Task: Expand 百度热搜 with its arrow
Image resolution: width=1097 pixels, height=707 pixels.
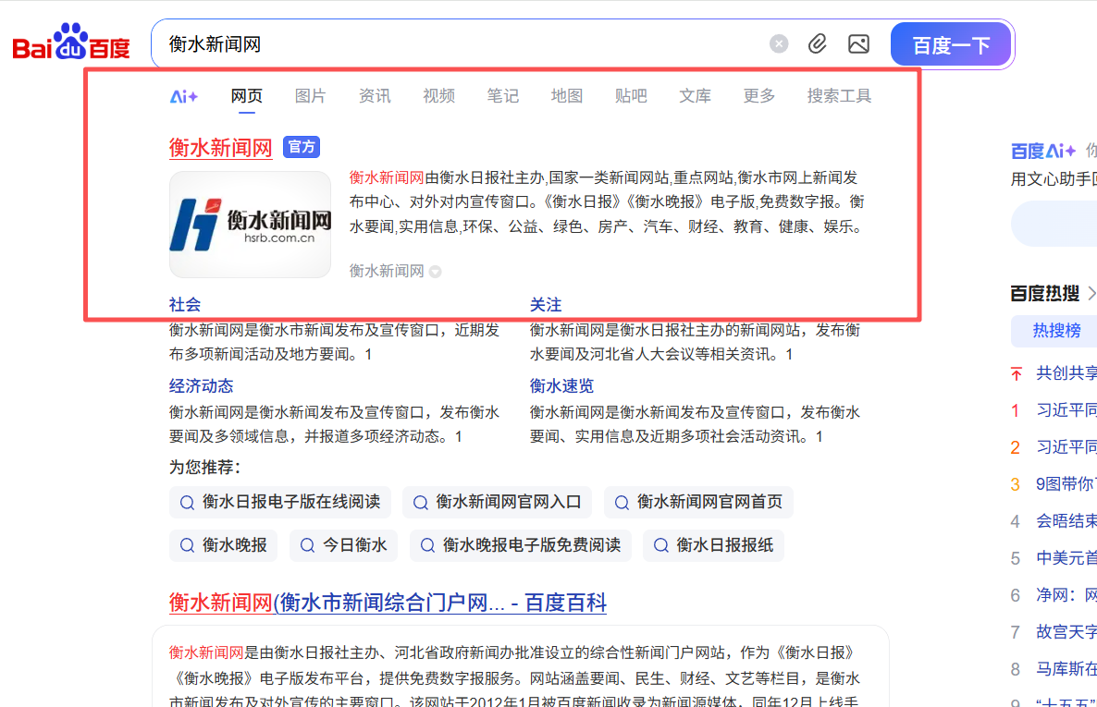Action: pos(1092,294)
